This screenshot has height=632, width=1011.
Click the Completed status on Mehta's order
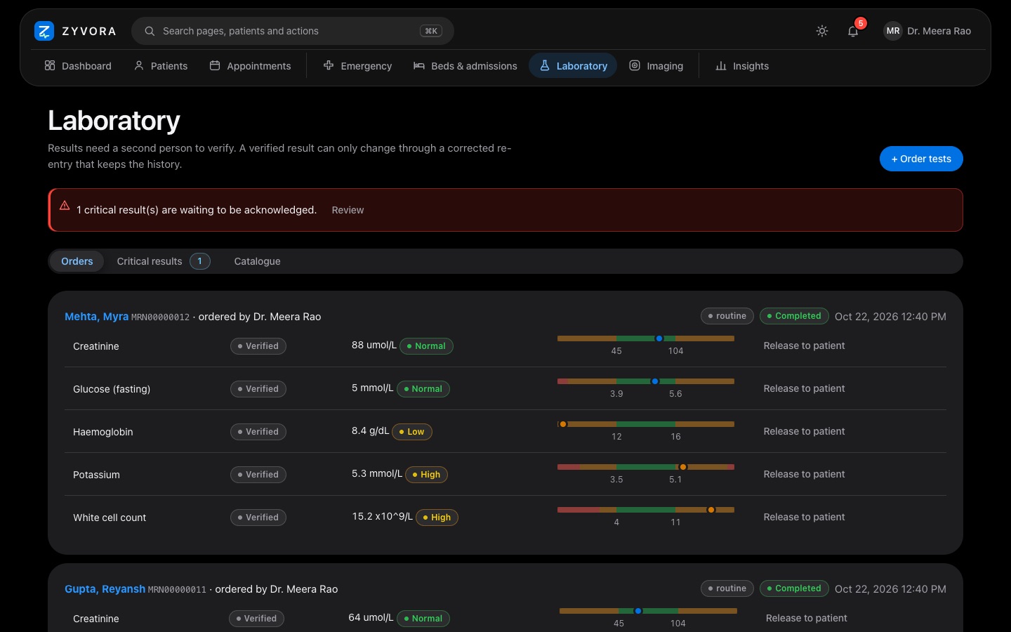click(794, 316)
